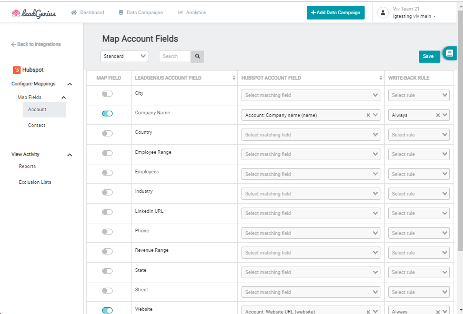Viewport: 463px width, 314px height.
Task: Collapse the Configure Mappings section
Action: click(69, 83)
